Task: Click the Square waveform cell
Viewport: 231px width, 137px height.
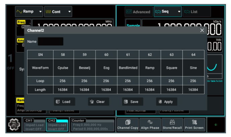Action: 172,68
